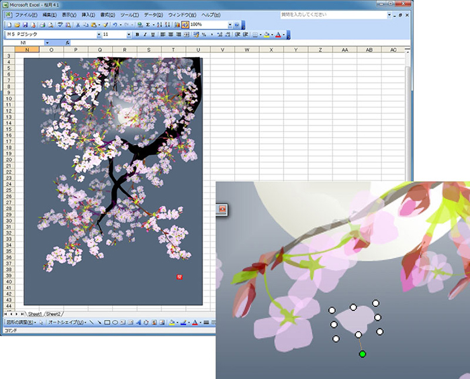Expand the font size 11 dropdown
The image size is (470, 379).
[129, 34]
